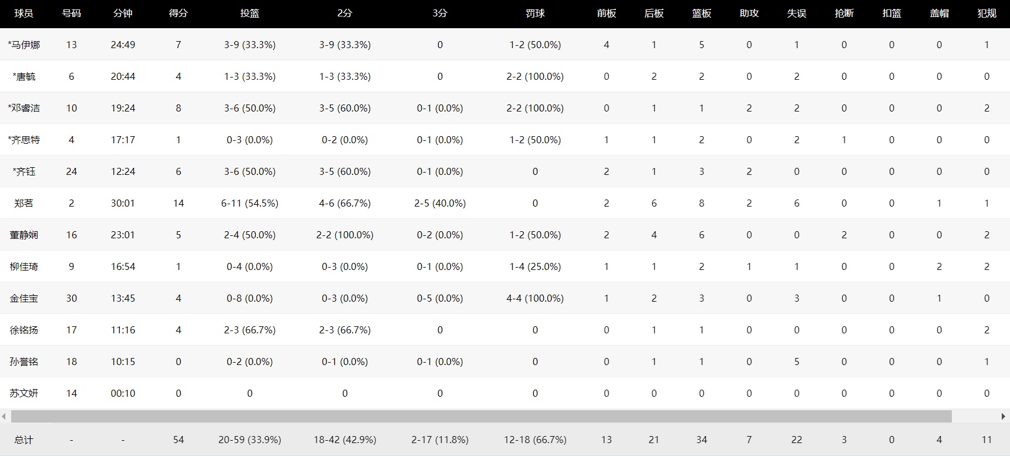1010x456 pixels.
Task: Click player name 董静娴
Action: (24, 235)
